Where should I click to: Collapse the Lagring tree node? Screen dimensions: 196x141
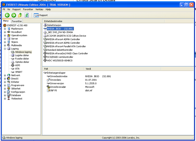[x=5, y=49]
